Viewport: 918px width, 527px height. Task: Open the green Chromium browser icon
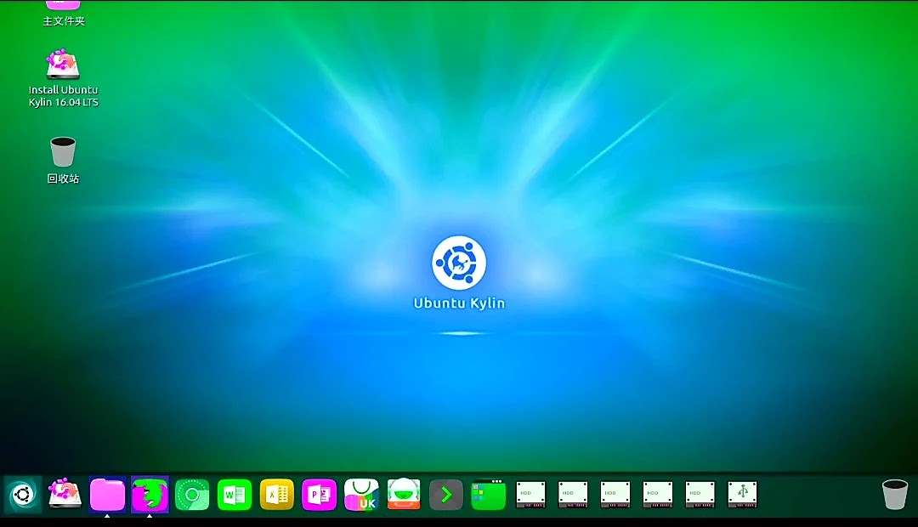pos(192,495)
